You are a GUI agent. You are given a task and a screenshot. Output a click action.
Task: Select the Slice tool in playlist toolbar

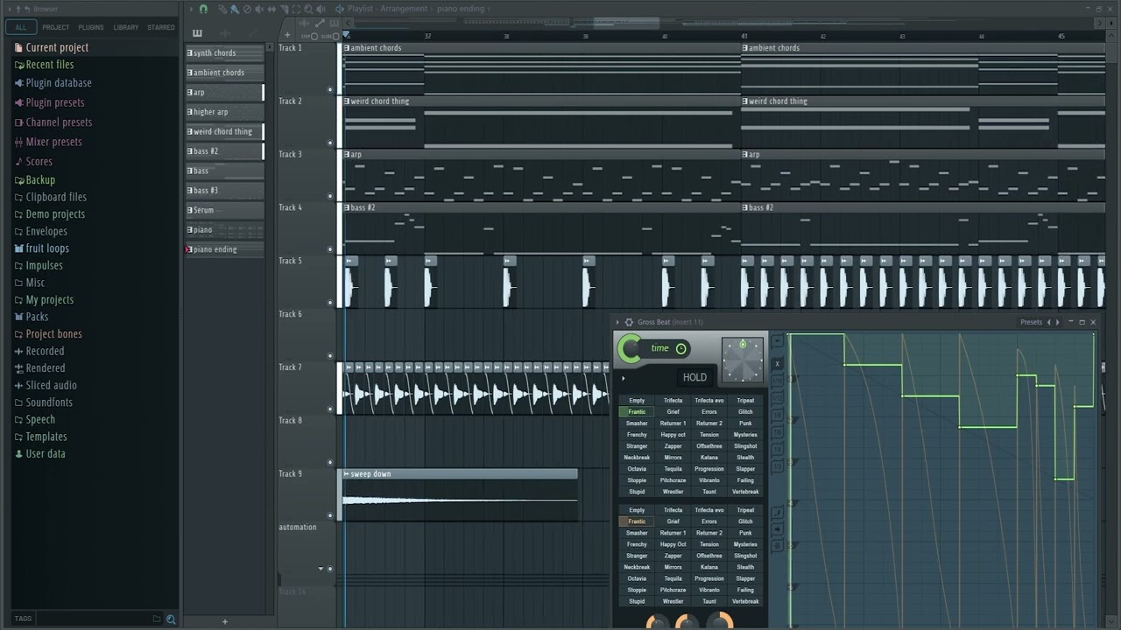[x=285, y=9]
